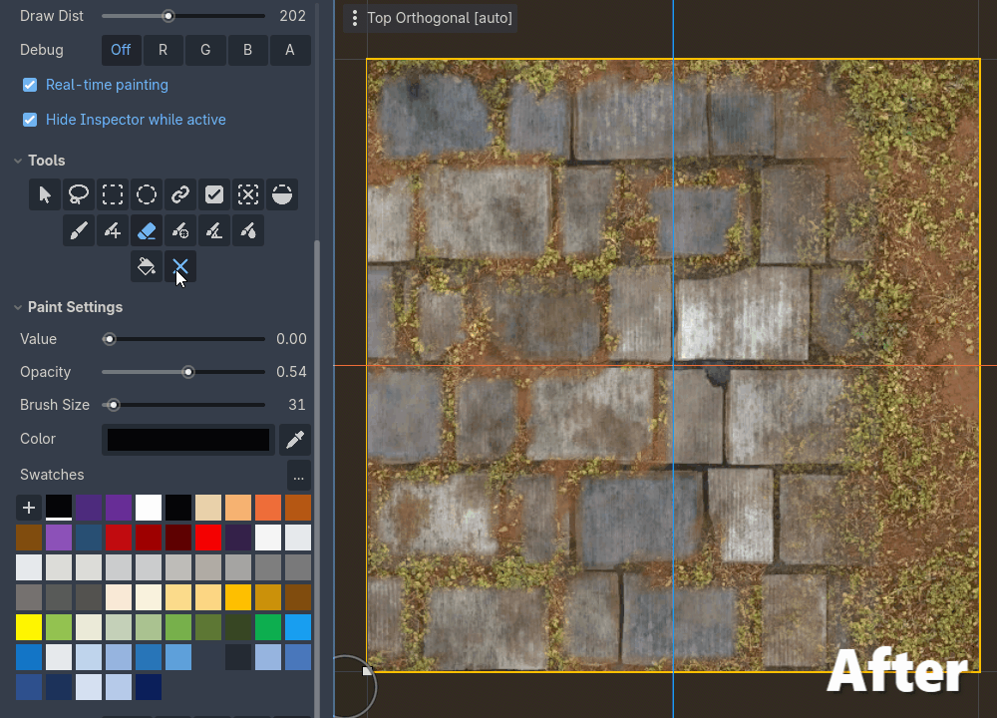Image resolution: width=997 pixels, height=718 pixels.
Task: Select the arrow pointer tool
Action: click(45, 194)
